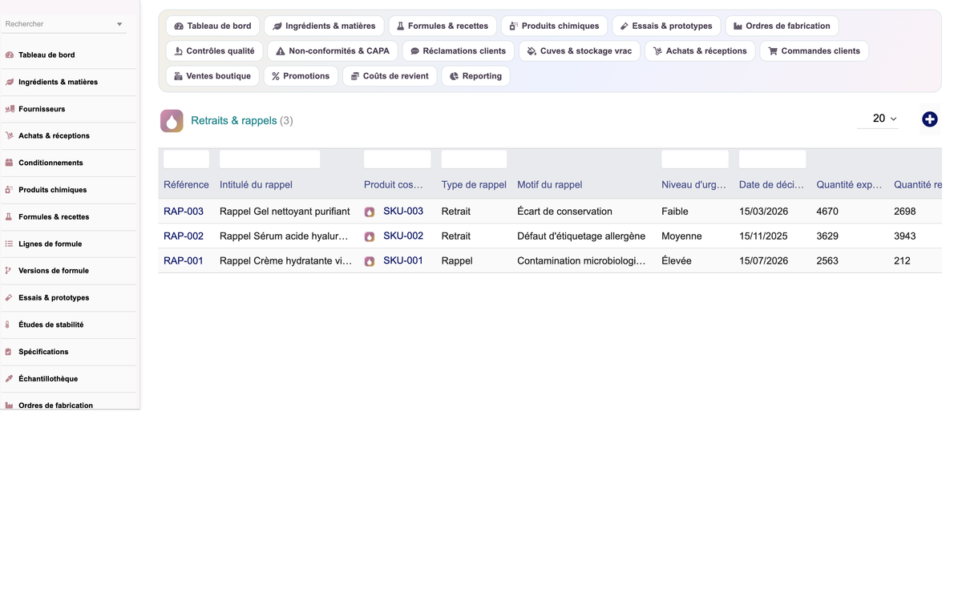
Task: Follow the SKU-002 product link
Action: pyautogui.click(x=403, y=236)
